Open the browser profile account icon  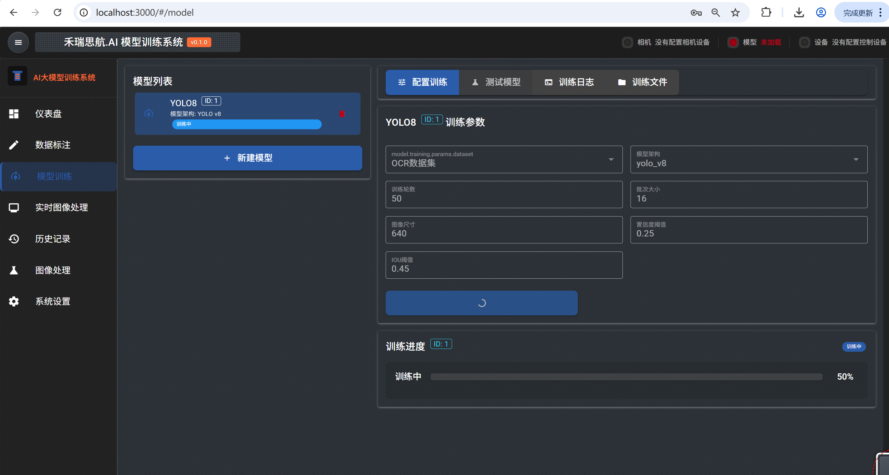821,13
